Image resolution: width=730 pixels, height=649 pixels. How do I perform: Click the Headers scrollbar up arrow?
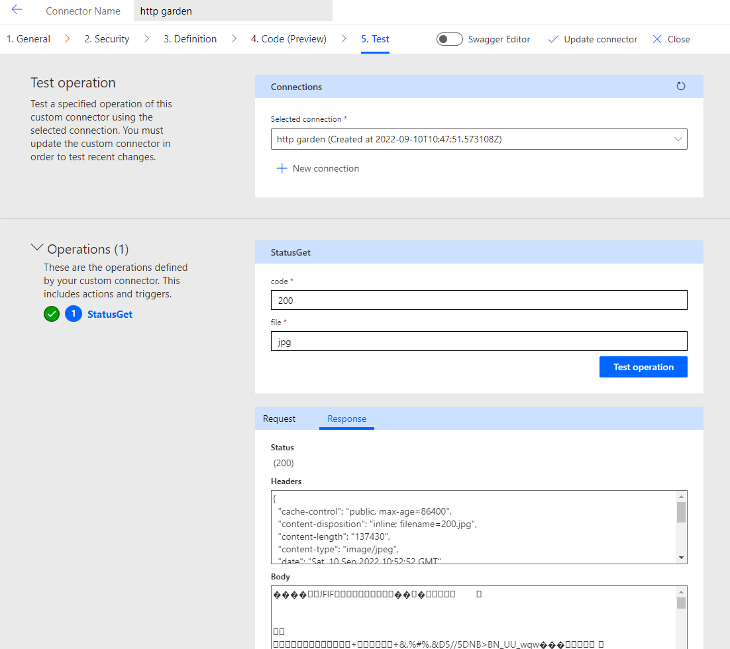pyautogui.click(x=681, y=497)
